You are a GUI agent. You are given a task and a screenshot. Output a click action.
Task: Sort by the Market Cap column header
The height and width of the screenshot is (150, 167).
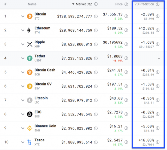84,4
